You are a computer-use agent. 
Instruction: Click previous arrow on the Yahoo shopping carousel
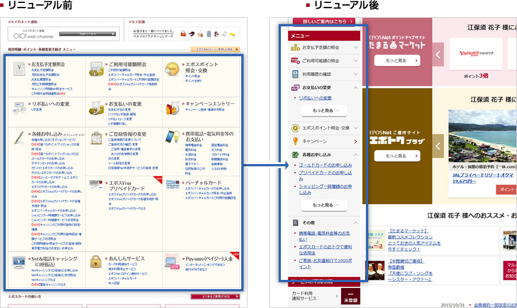tap(438, 54)
